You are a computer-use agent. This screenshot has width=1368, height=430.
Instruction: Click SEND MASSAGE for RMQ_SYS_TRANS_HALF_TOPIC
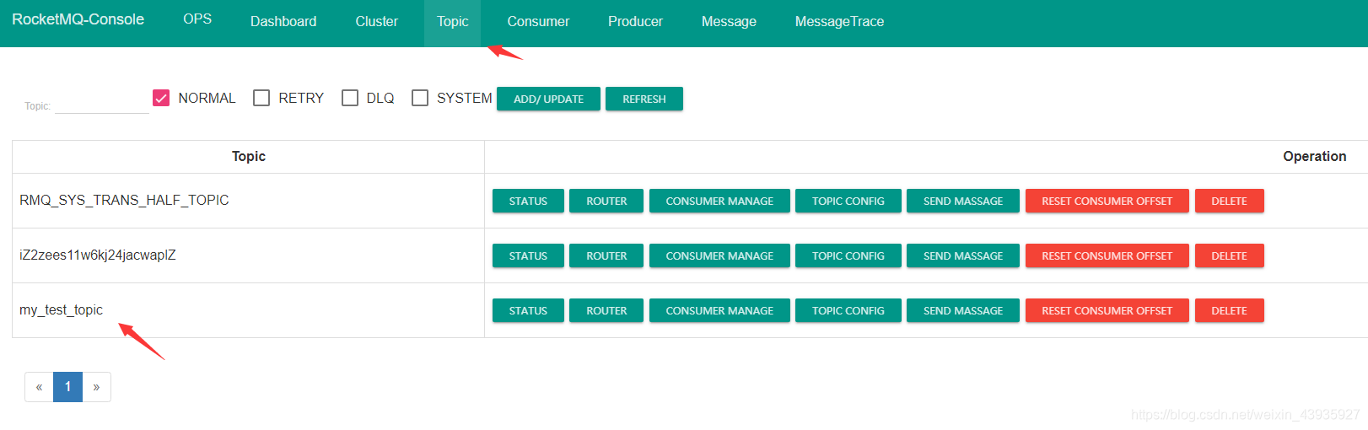963,201
